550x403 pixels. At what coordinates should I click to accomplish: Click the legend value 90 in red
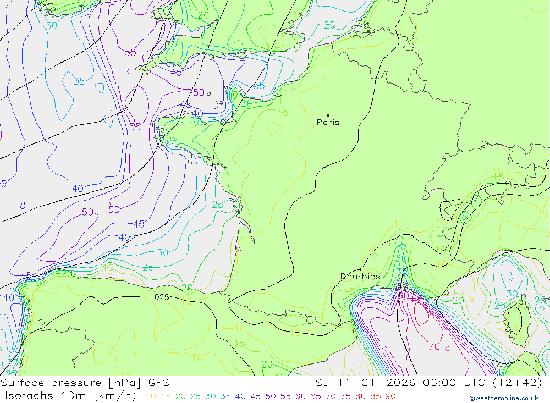[391, 396]
